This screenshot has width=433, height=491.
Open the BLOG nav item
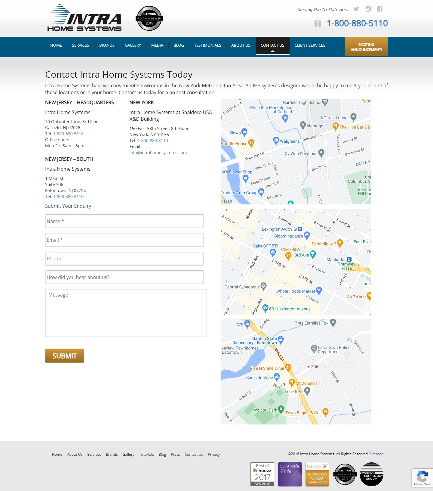(179, 45)
